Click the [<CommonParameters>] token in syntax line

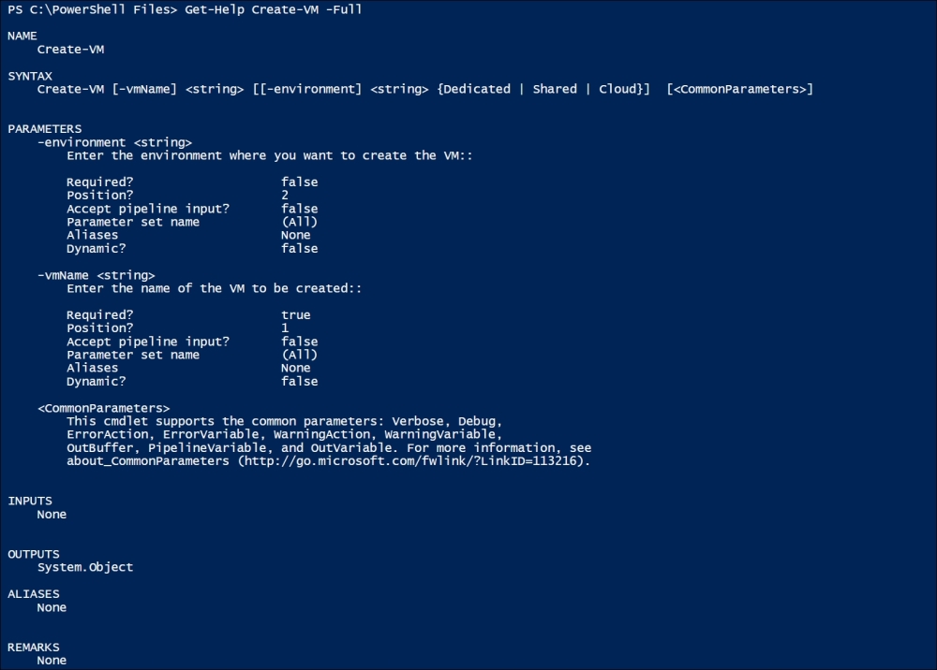(x=740, y=90)
